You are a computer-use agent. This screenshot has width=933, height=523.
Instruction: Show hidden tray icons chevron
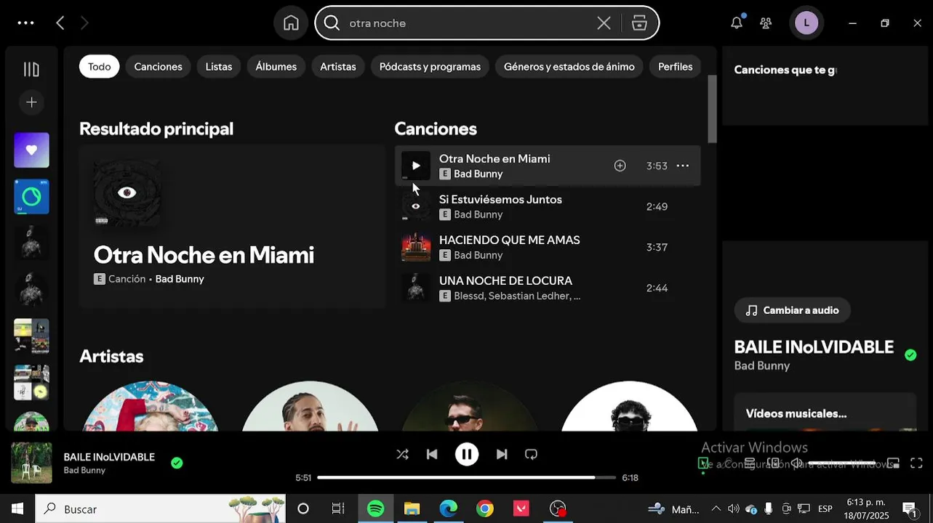(x=716, y=509)
